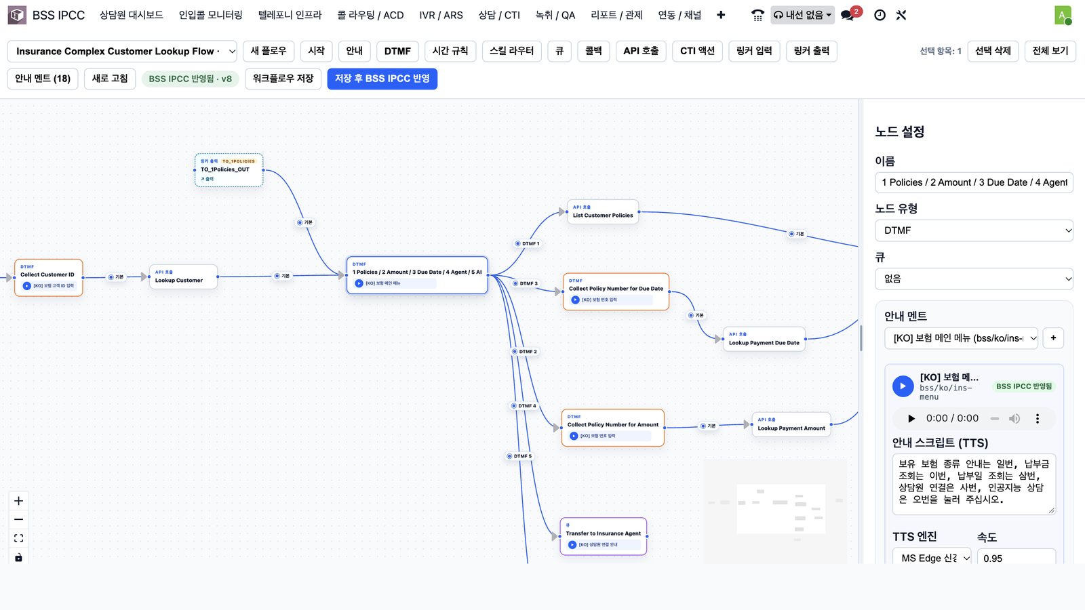Select the Lookup Customer node

[183, 277]
